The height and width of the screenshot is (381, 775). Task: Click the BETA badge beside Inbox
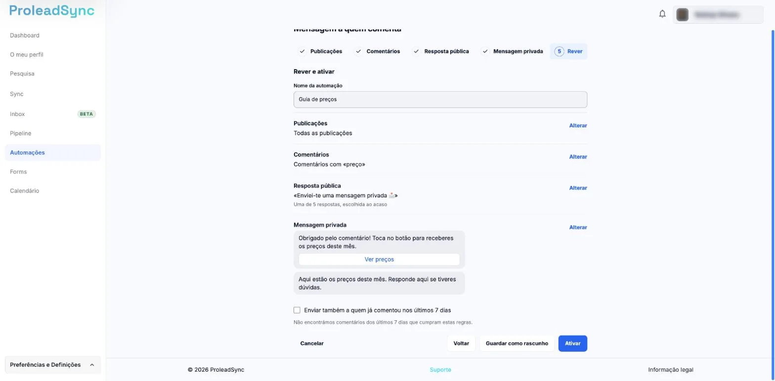pos(86,114)
